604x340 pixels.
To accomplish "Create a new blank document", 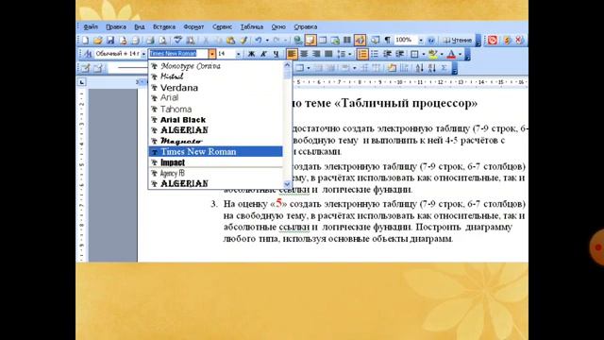I will 85,40.
